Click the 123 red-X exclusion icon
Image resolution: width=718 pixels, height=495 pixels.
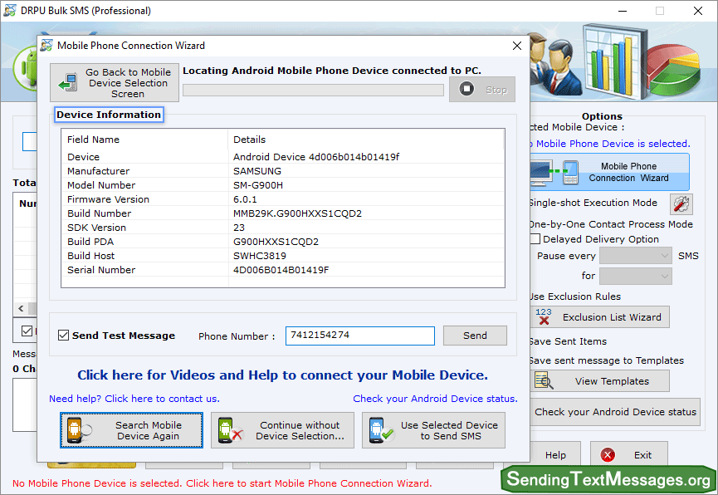coord(544,316)
